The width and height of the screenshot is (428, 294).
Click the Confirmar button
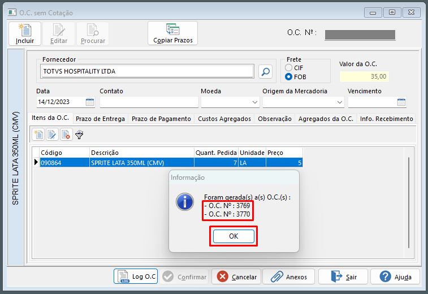[x=184, y=276]
